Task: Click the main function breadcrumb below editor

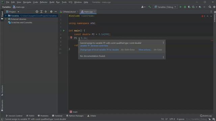Action: [74, 112]
